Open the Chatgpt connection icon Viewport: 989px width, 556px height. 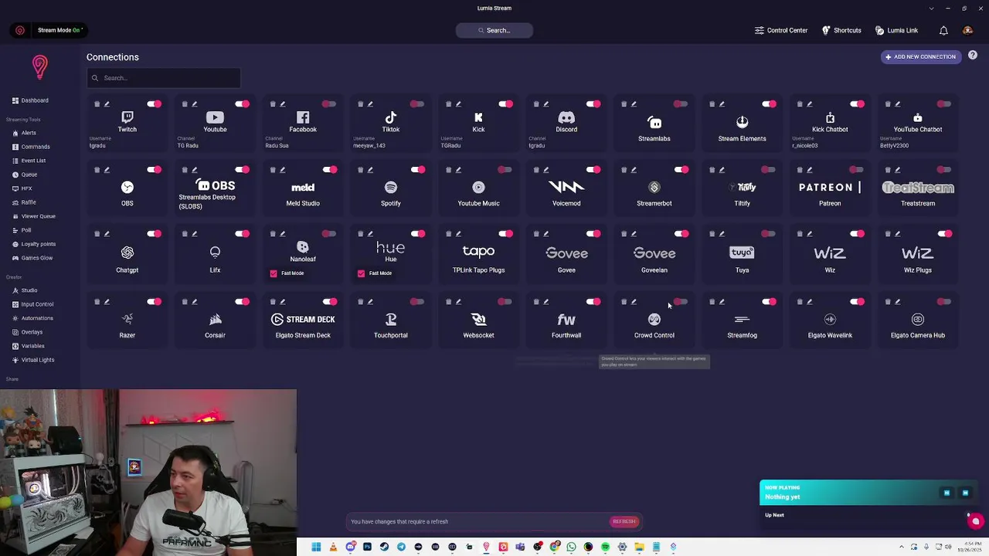point(127,253)
